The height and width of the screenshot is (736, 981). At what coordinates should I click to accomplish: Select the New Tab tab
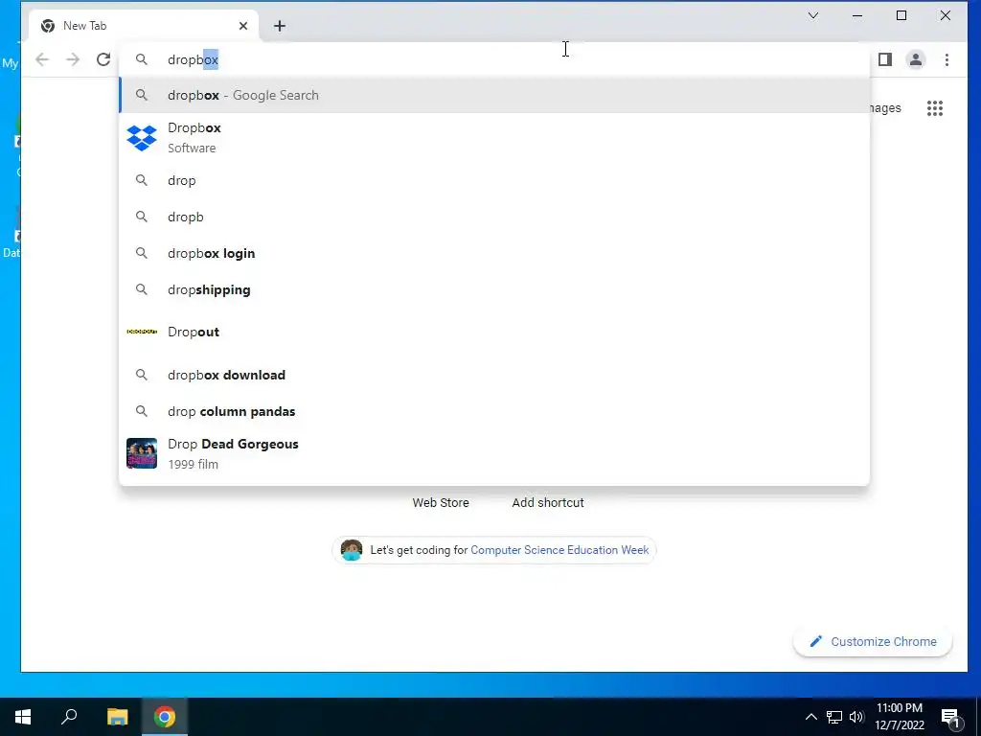[144, 26]
